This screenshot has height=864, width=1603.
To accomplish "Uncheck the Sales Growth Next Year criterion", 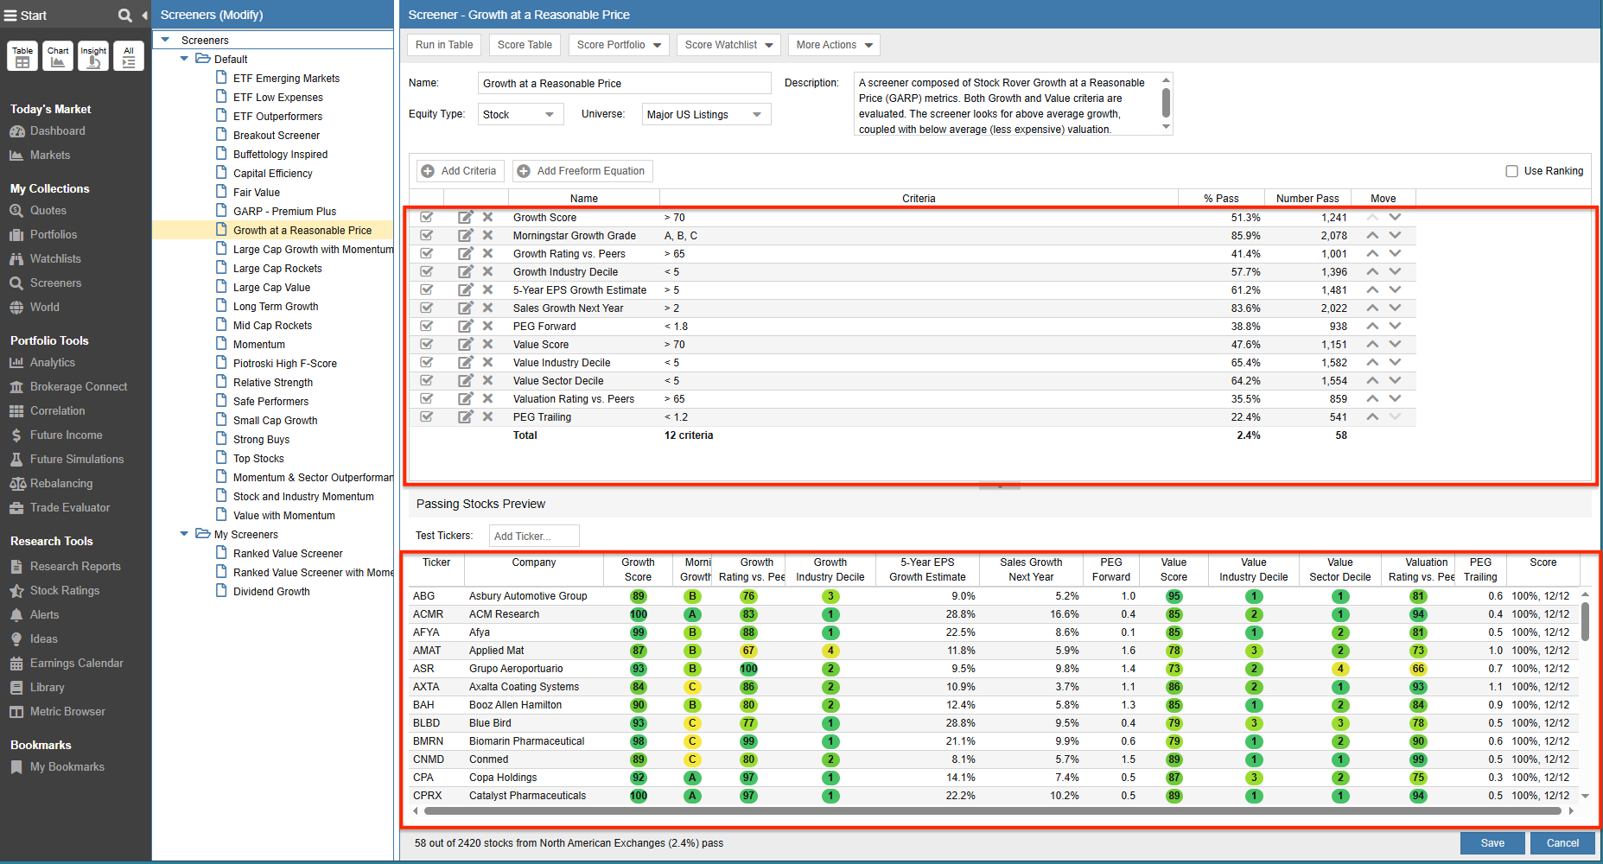I will (x=426, y=308).
